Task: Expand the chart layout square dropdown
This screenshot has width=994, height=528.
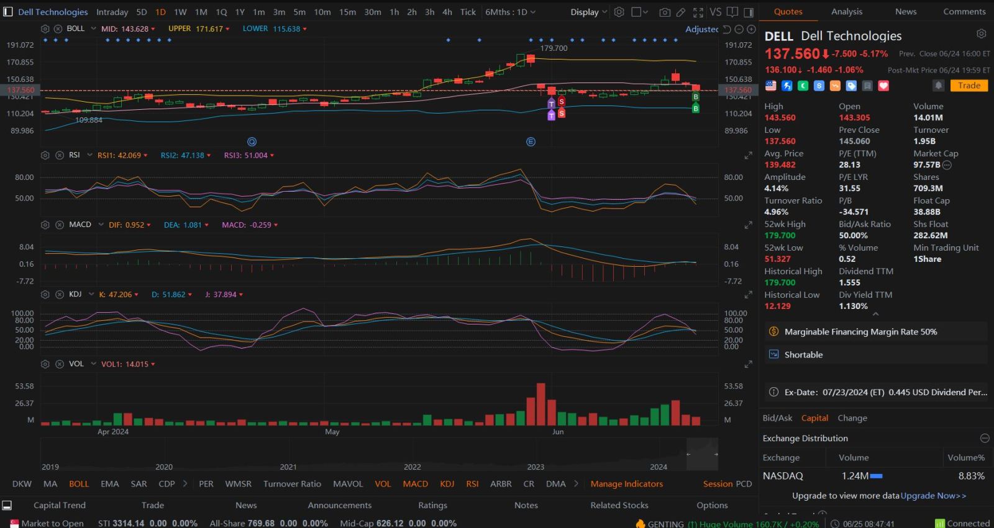Action: click(x=640, y=12)
